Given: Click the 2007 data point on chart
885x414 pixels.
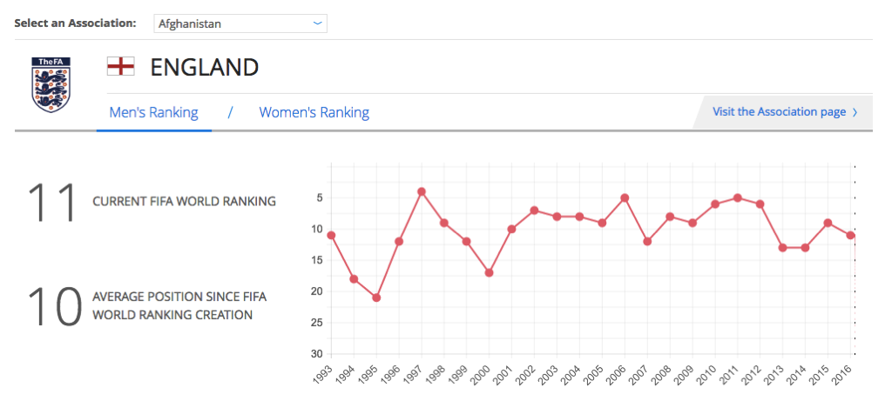Looking at the screenshot, I should (x=647, y=241).
